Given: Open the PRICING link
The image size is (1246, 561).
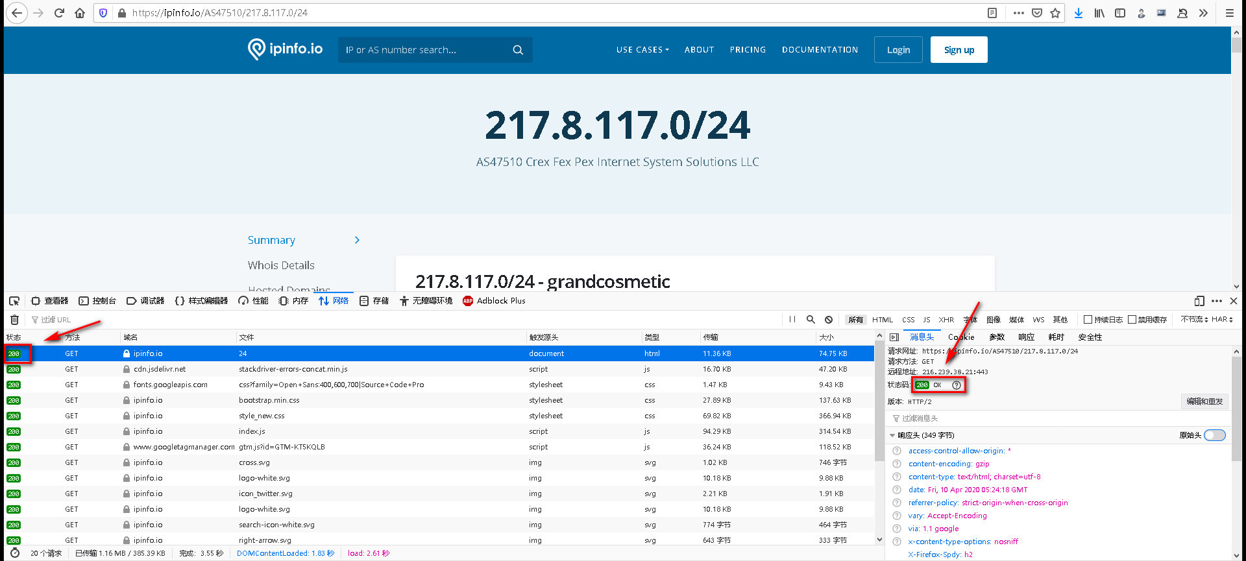Looking at the screenshot, I should [748, 50].
